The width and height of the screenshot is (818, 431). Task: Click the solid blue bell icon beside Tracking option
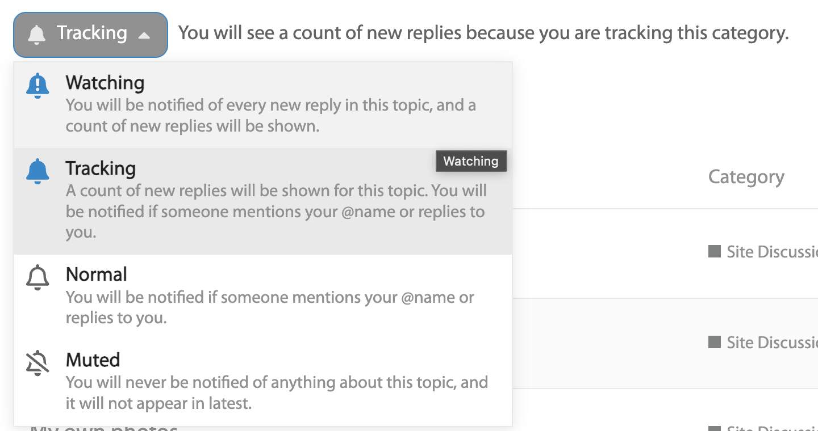tap(37, 171)
